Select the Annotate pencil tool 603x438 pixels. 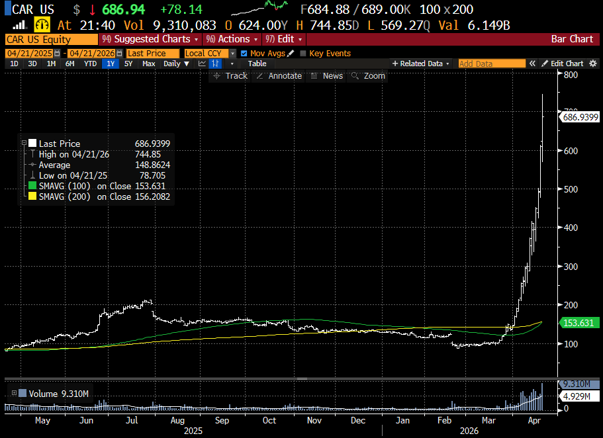278,76
